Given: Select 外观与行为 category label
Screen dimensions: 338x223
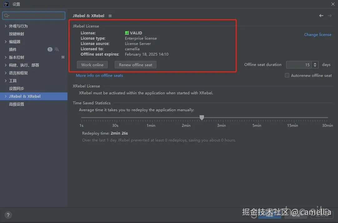Looking at the screenshot, I should 18,26.
